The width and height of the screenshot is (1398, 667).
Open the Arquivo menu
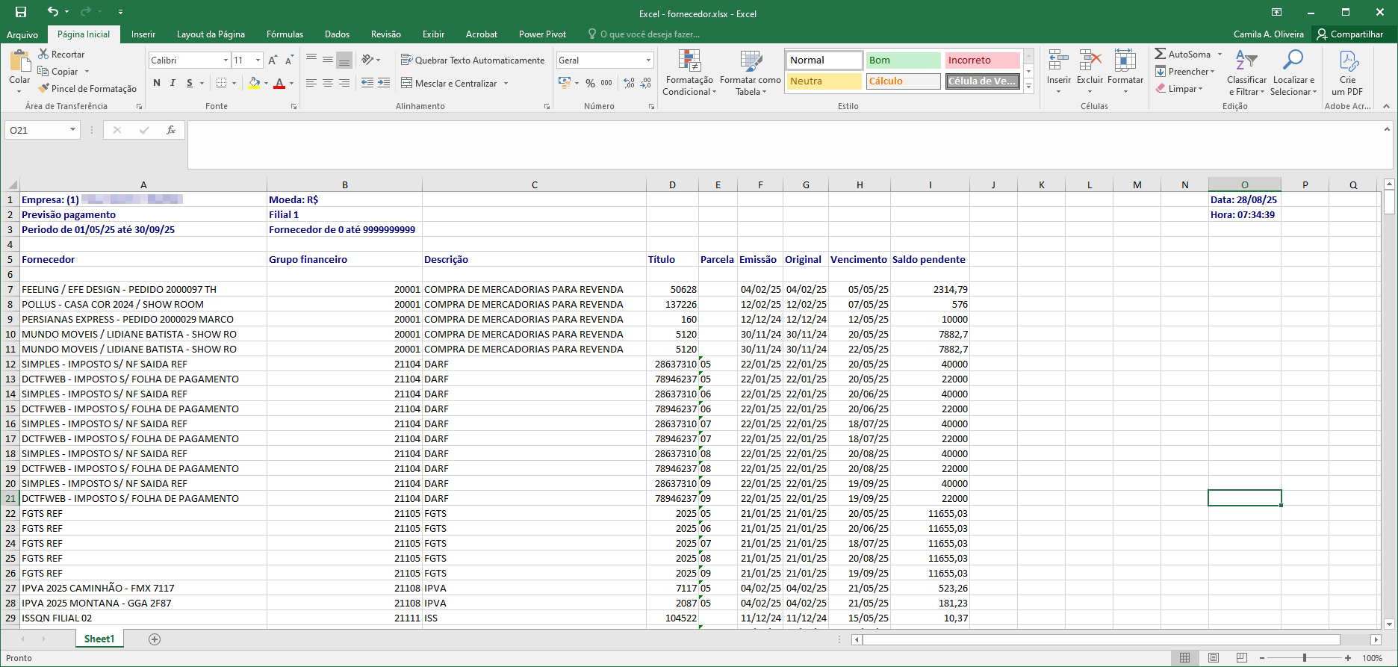point(22,34)
